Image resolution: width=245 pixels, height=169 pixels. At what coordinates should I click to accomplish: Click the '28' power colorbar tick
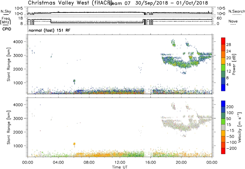[228, 45]
